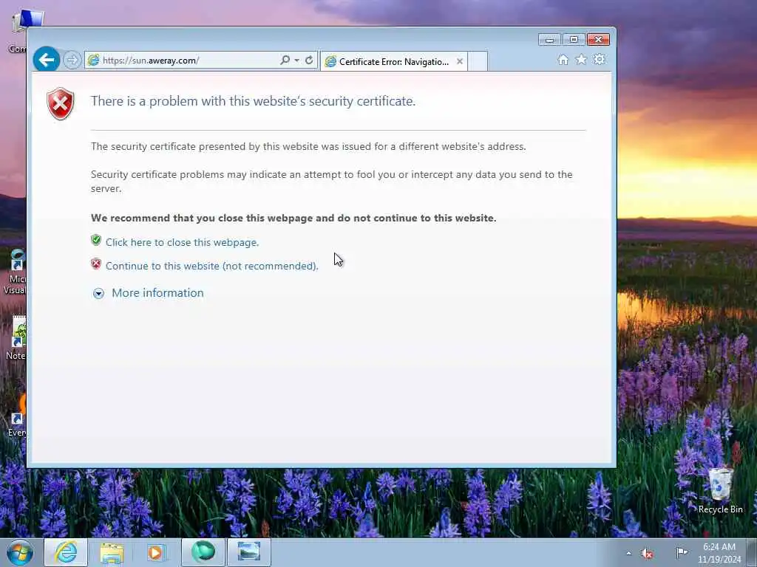Open Tools gear menu
This screenshot has width=757, height=567.
pos(599,59)
